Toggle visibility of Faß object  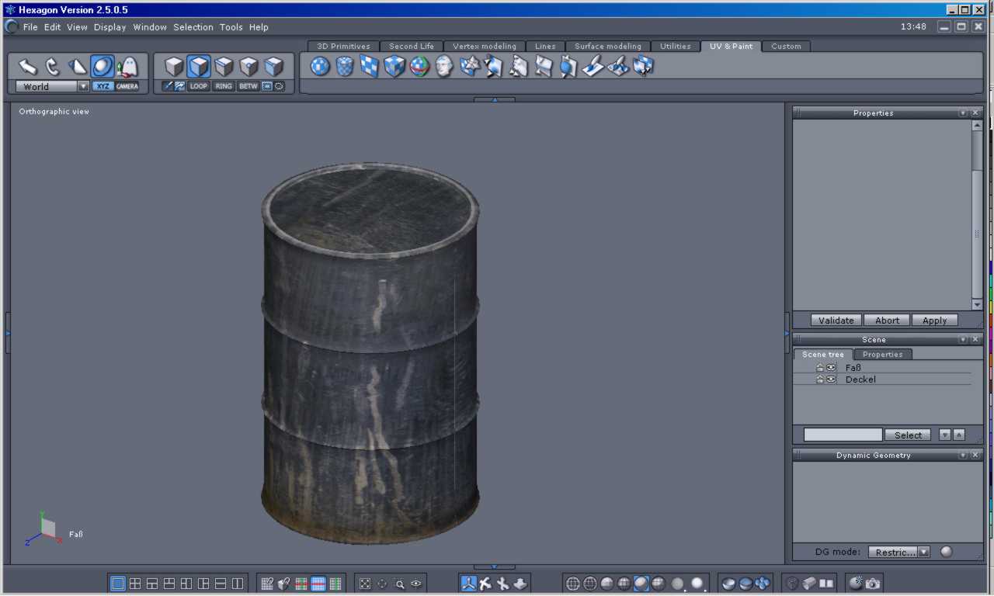831,368
